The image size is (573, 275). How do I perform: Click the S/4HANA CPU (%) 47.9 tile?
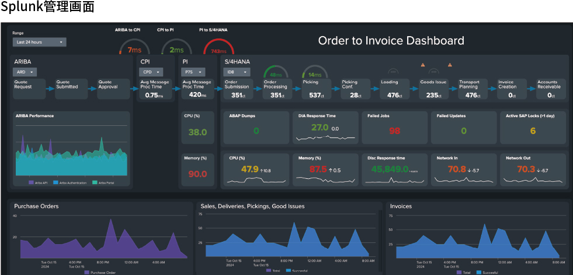pos(256,170)
